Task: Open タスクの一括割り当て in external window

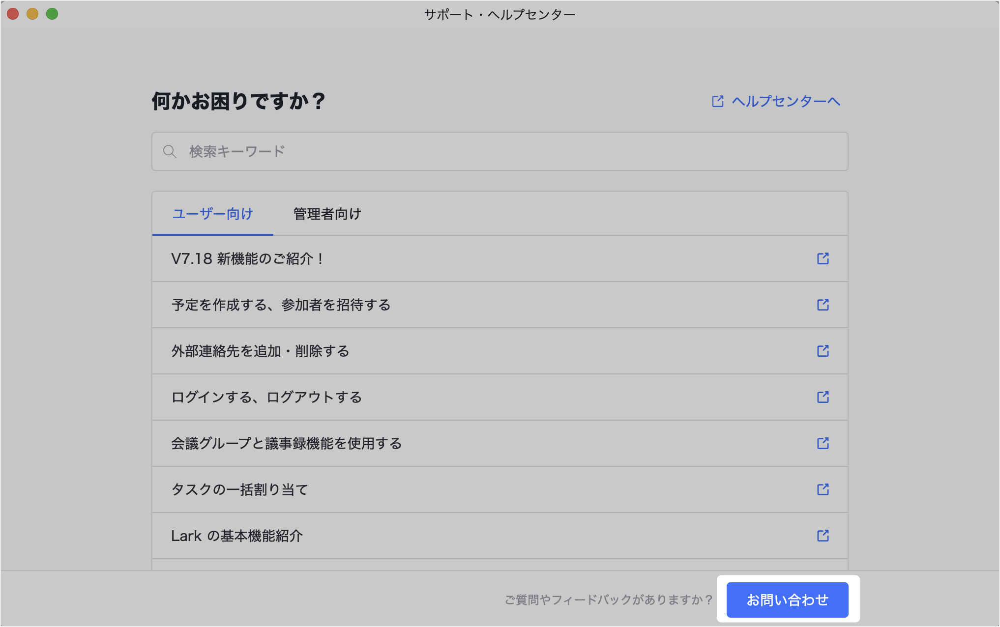Action: [823, 489]
